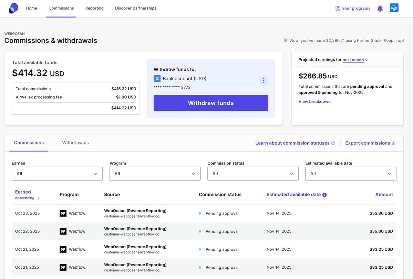Open the Estimated available date filter dropdown
This screenshot has height=279, width=413.
[x=351, y=173]
